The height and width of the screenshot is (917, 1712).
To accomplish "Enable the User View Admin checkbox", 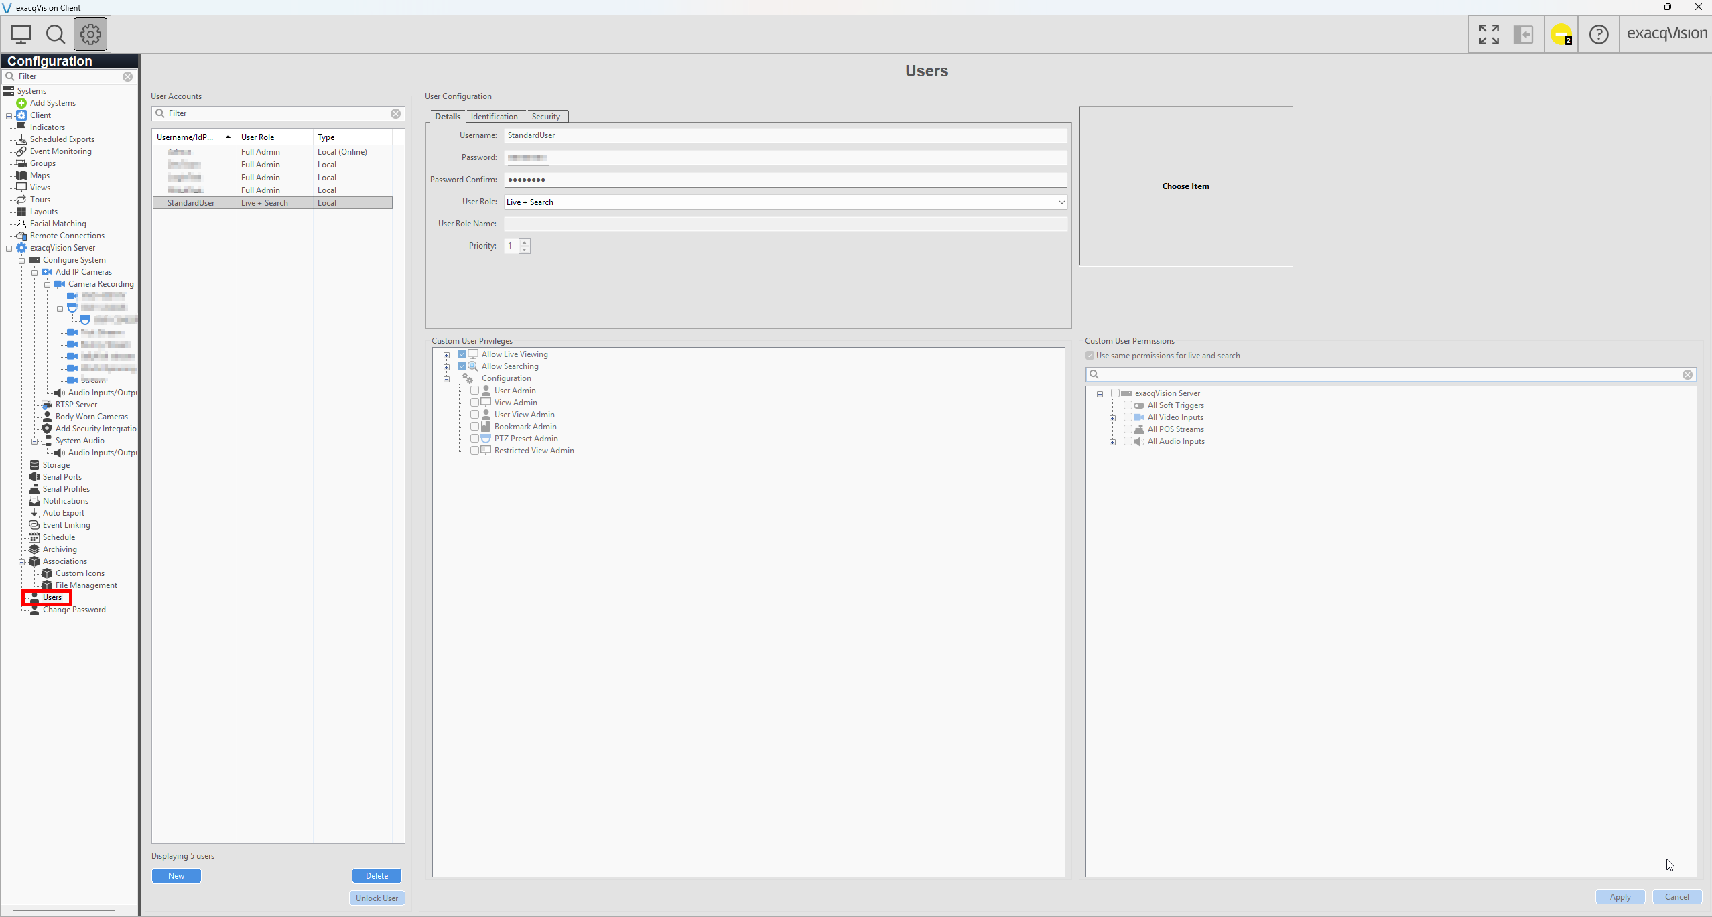I will (x=474, y=415).
